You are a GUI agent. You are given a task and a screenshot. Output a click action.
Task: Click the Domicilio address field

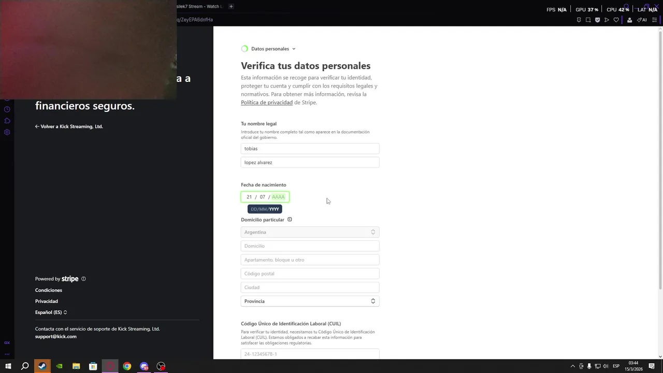310,246
